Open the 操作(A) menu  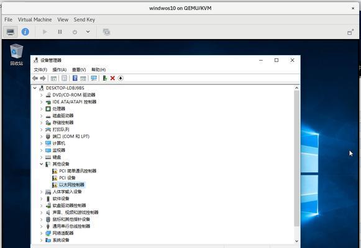coord(60,69)
